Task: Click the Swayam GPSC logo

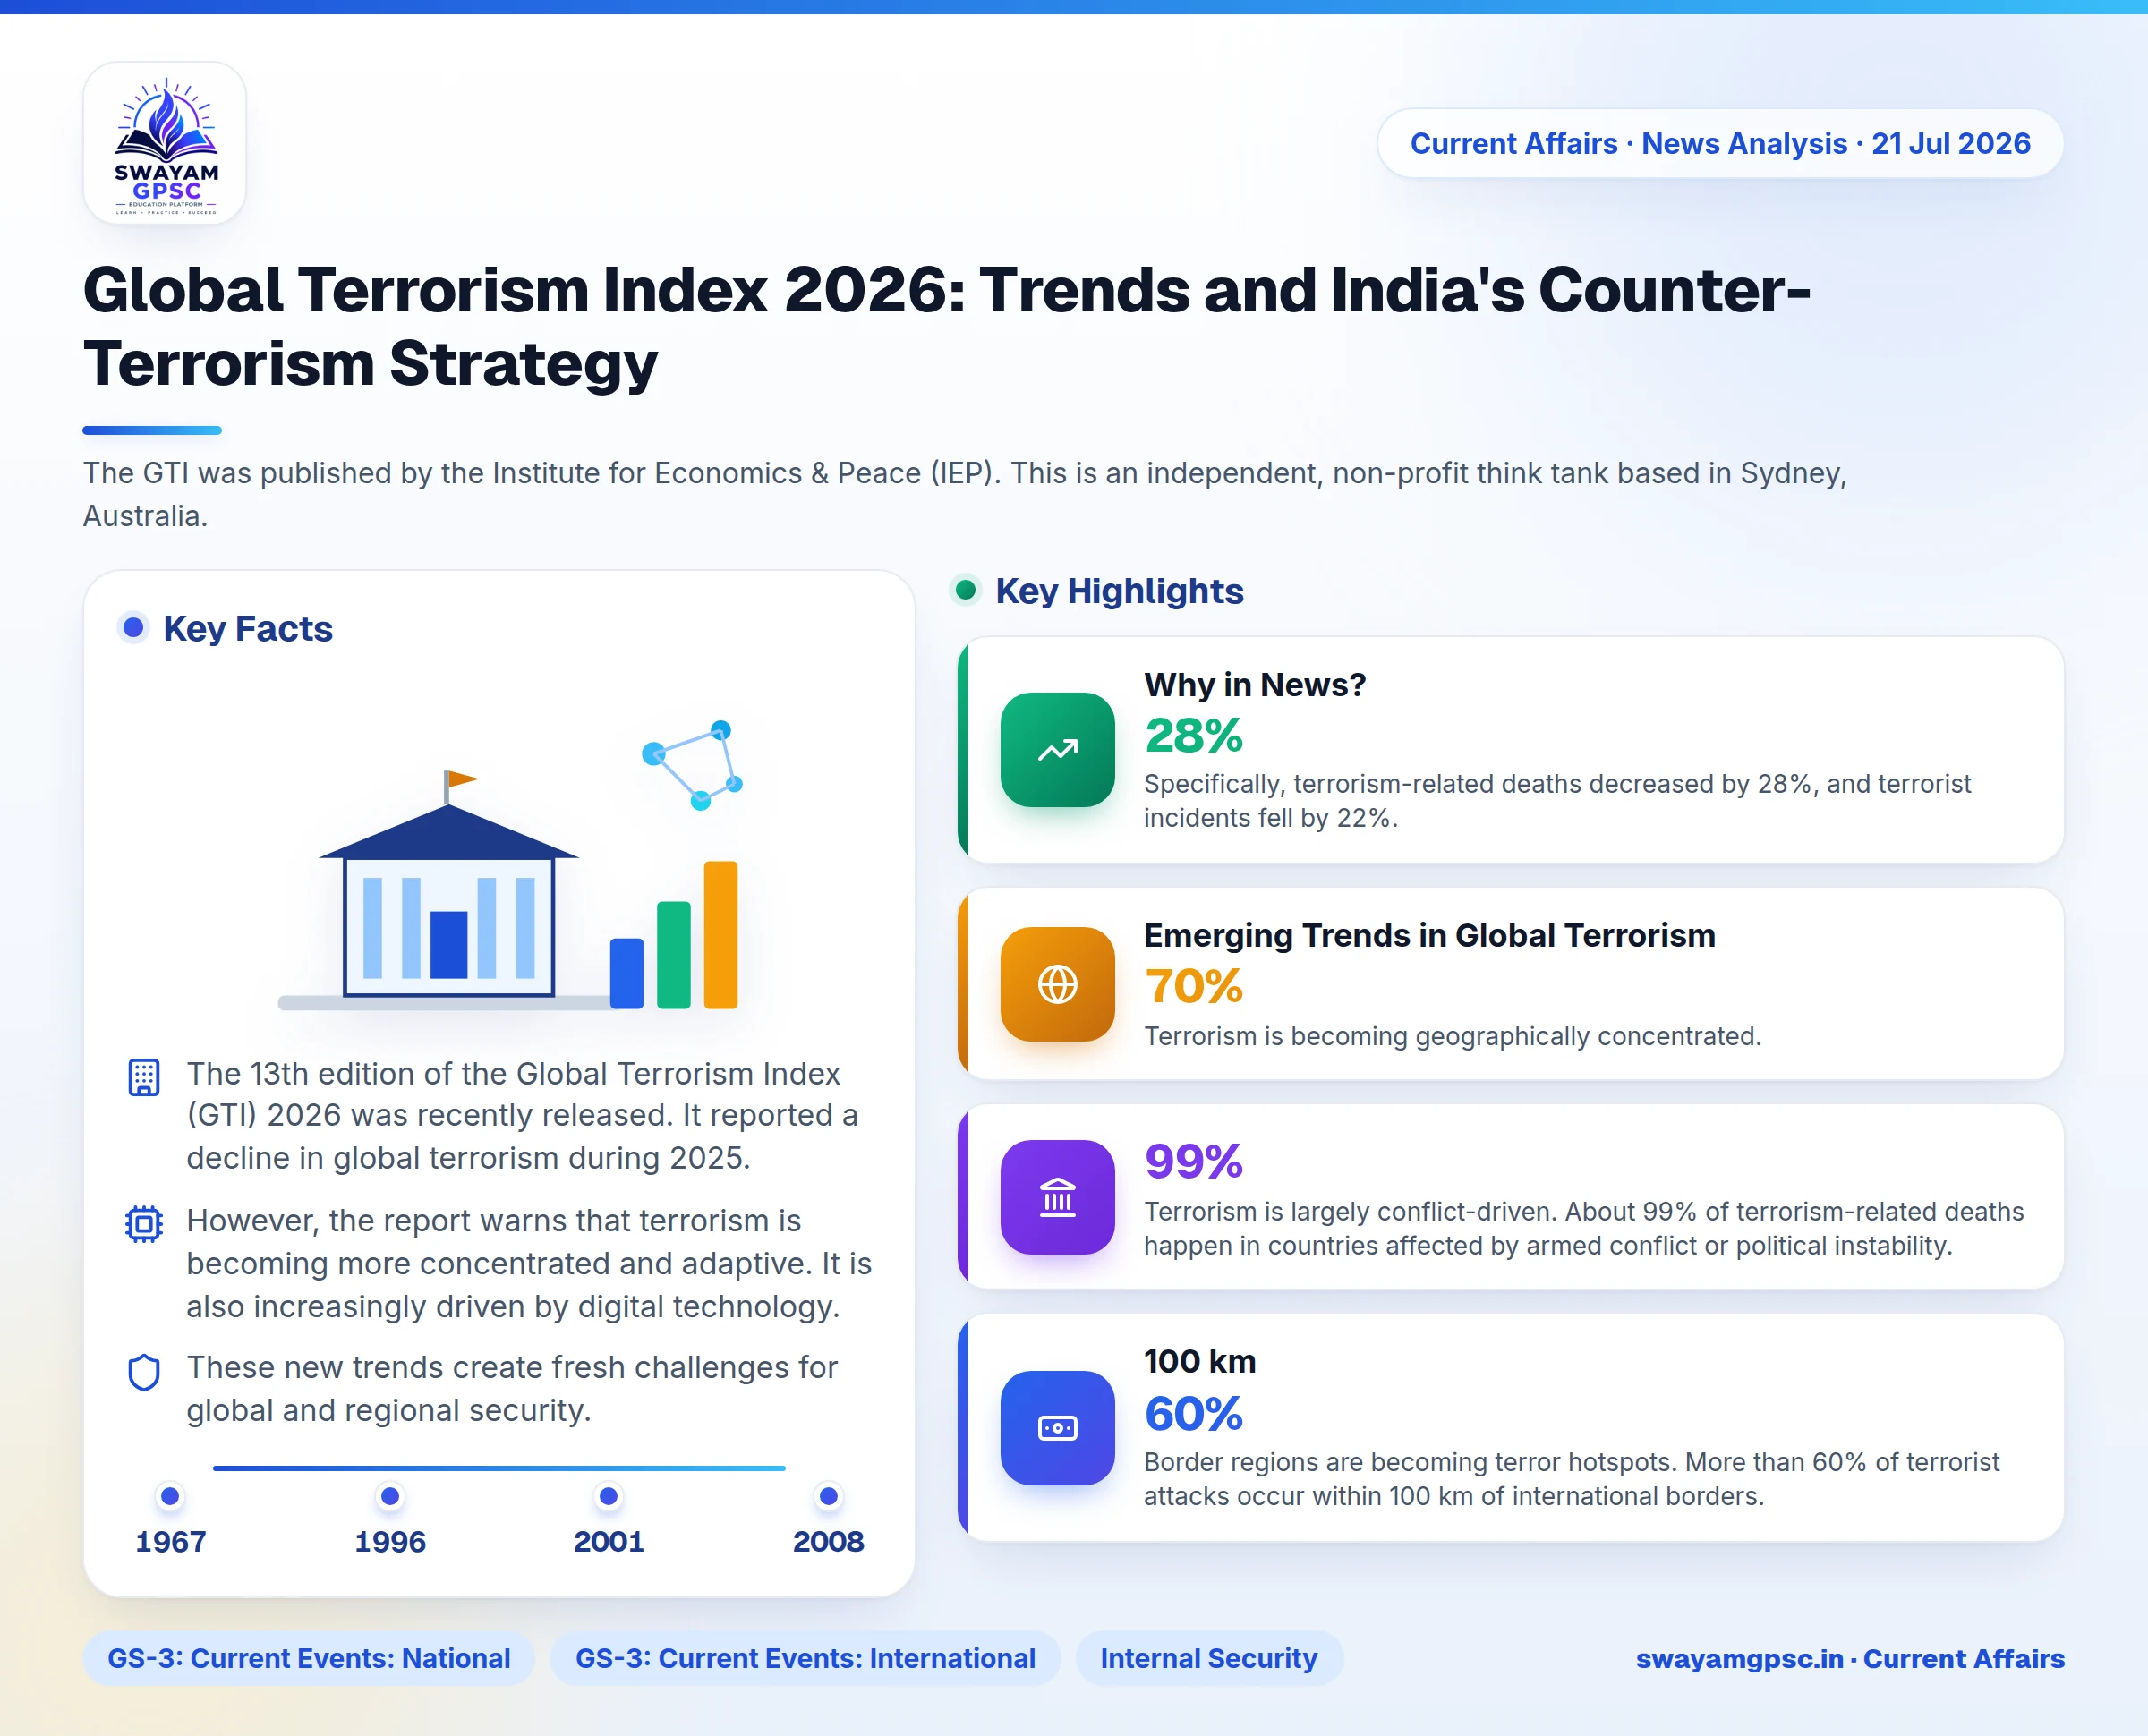Action: pyautogui.click(x=165, y=144)
